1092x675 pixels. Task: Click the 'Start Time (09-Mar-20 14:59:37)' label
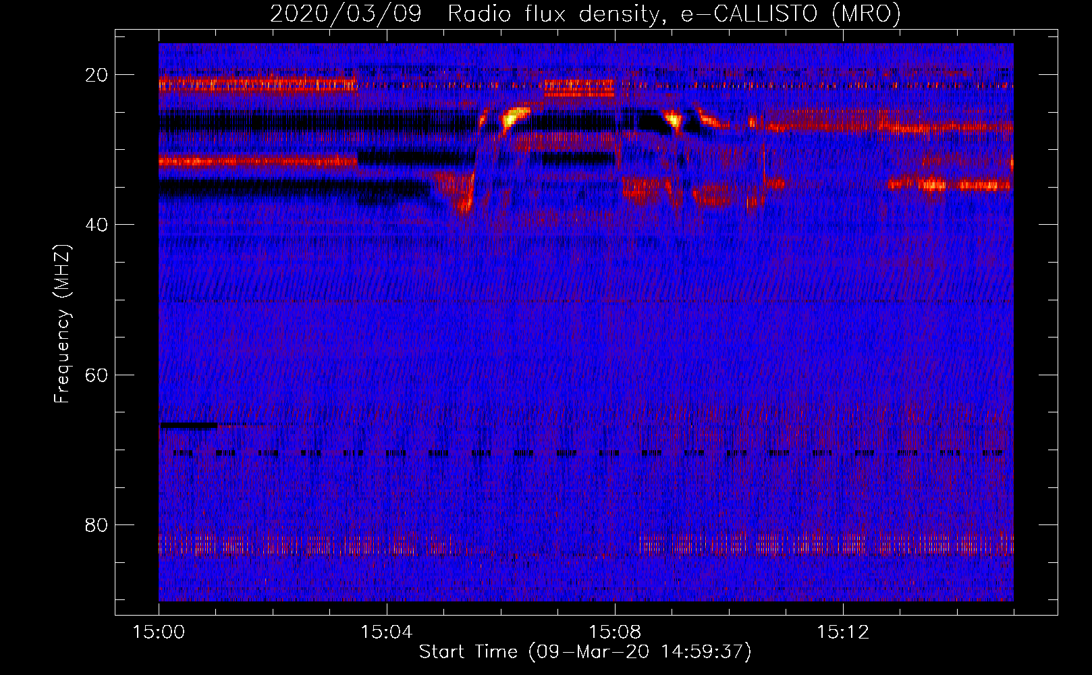pyautogui.click(x=585, y=652)
